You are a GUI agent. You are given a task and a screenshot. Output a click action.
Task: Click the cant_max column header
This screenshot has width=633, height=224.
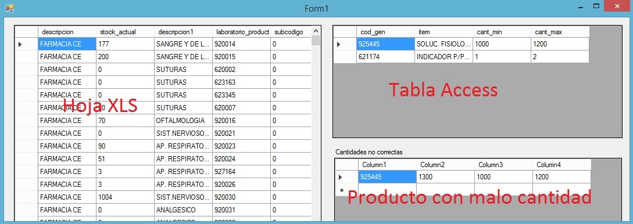click(x=560, y=32)
